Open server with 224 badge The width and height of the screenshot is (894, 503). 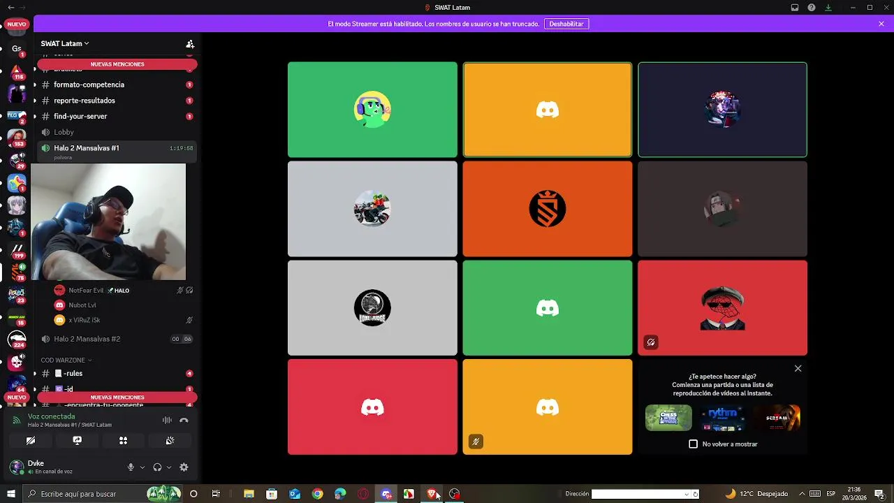[x=17, y=339]
